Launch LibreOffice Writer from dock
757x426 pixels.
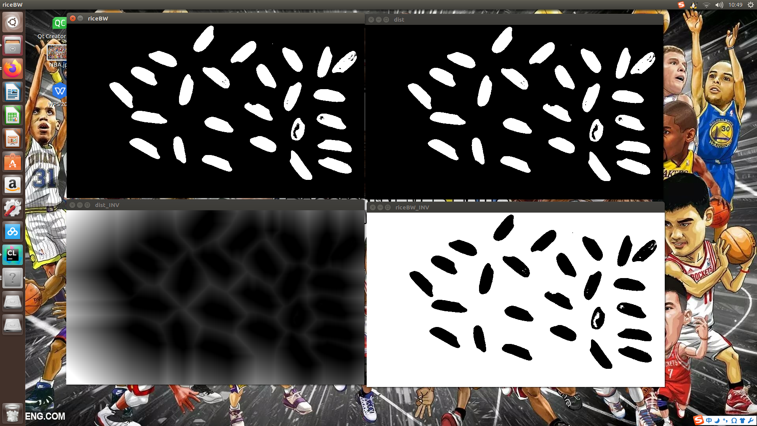[x=13, y=92]
